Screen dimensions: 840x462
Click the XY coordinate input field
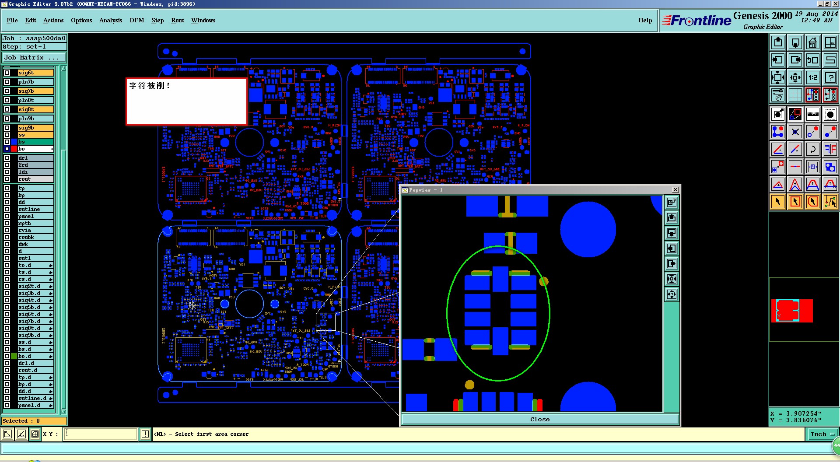pos(101,434)
